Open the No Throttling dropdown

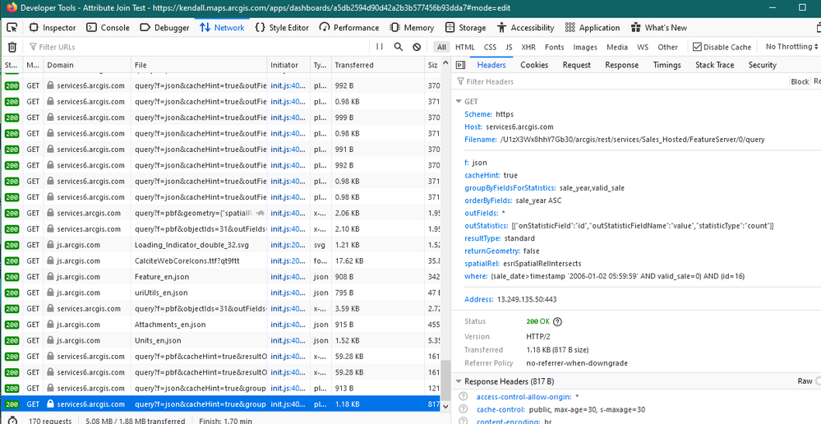pyautogui.click(x=791, y=47)
